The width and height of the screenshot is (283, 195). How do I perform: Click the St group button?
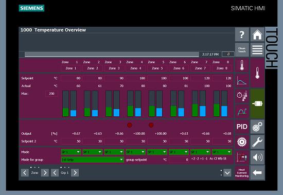[x=224, y=158]
